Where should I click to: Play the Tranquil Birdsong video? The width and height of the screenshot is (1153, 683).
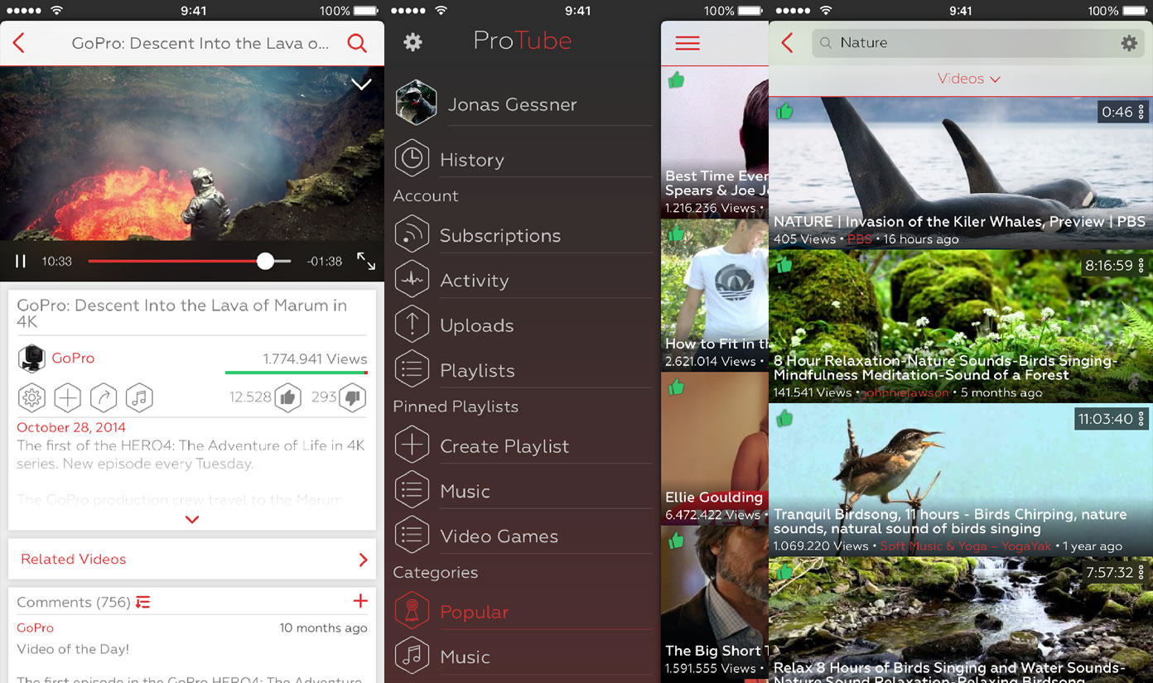click(961, 479)
